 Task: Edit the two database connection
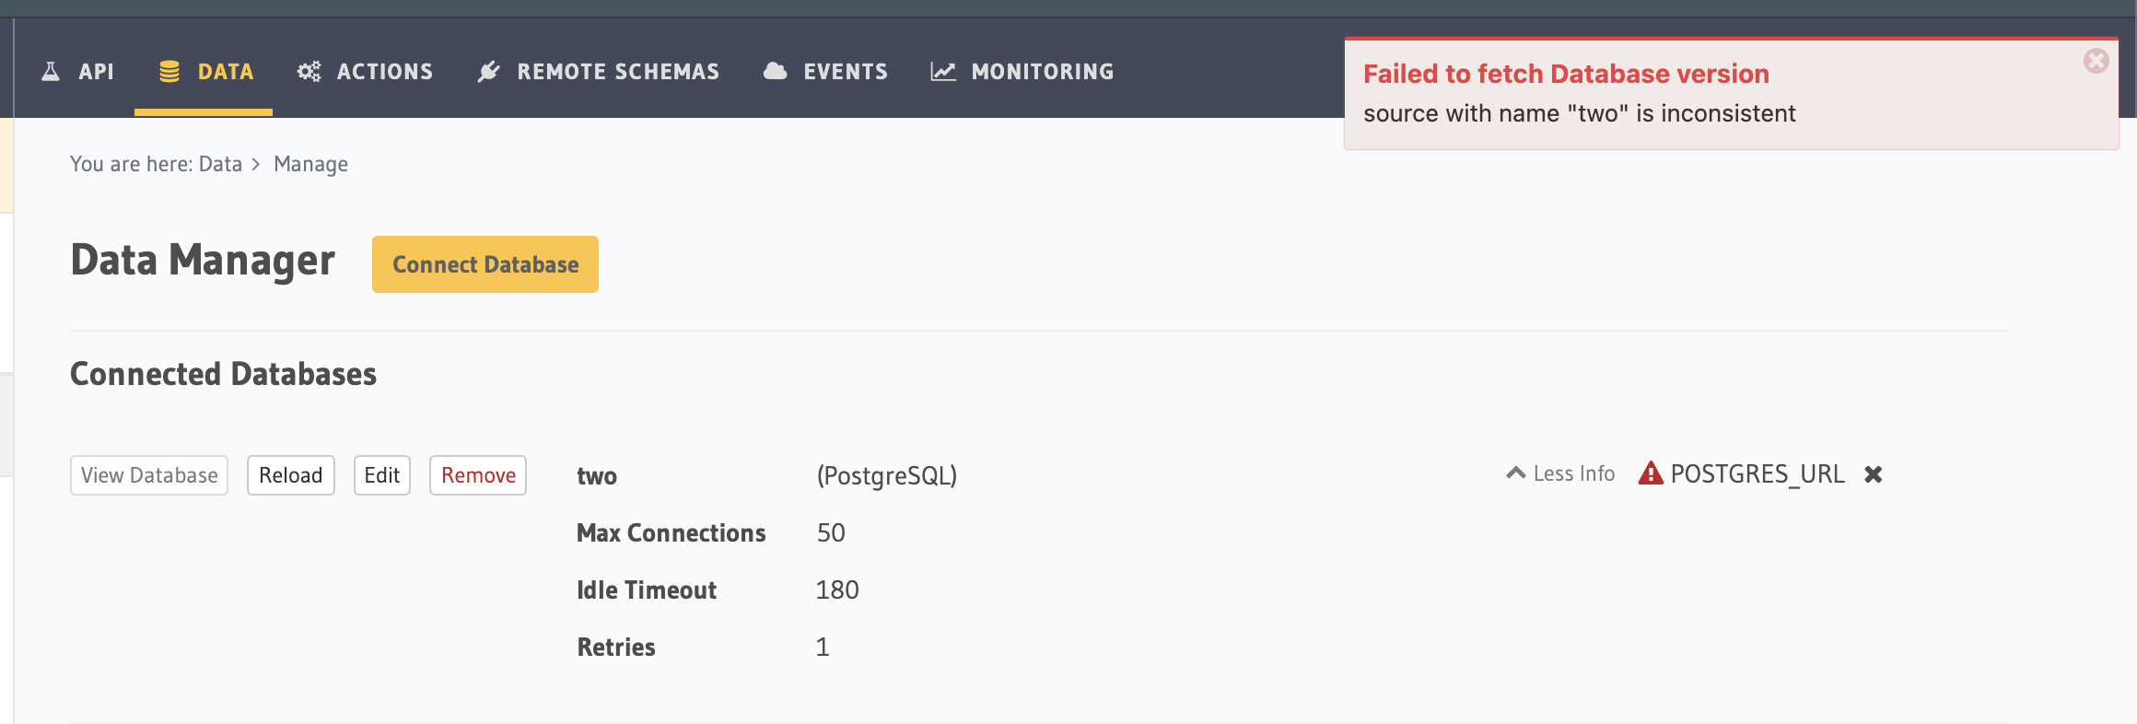tap(382, 475)
